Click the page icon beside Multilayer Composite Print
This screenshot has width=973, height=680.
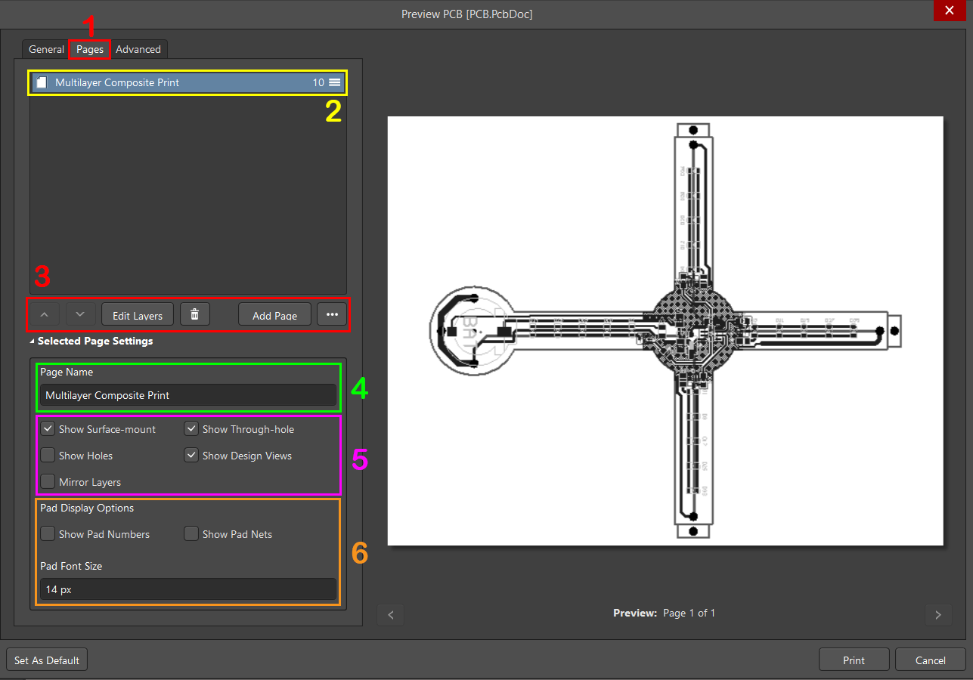[x=42, y=82]
